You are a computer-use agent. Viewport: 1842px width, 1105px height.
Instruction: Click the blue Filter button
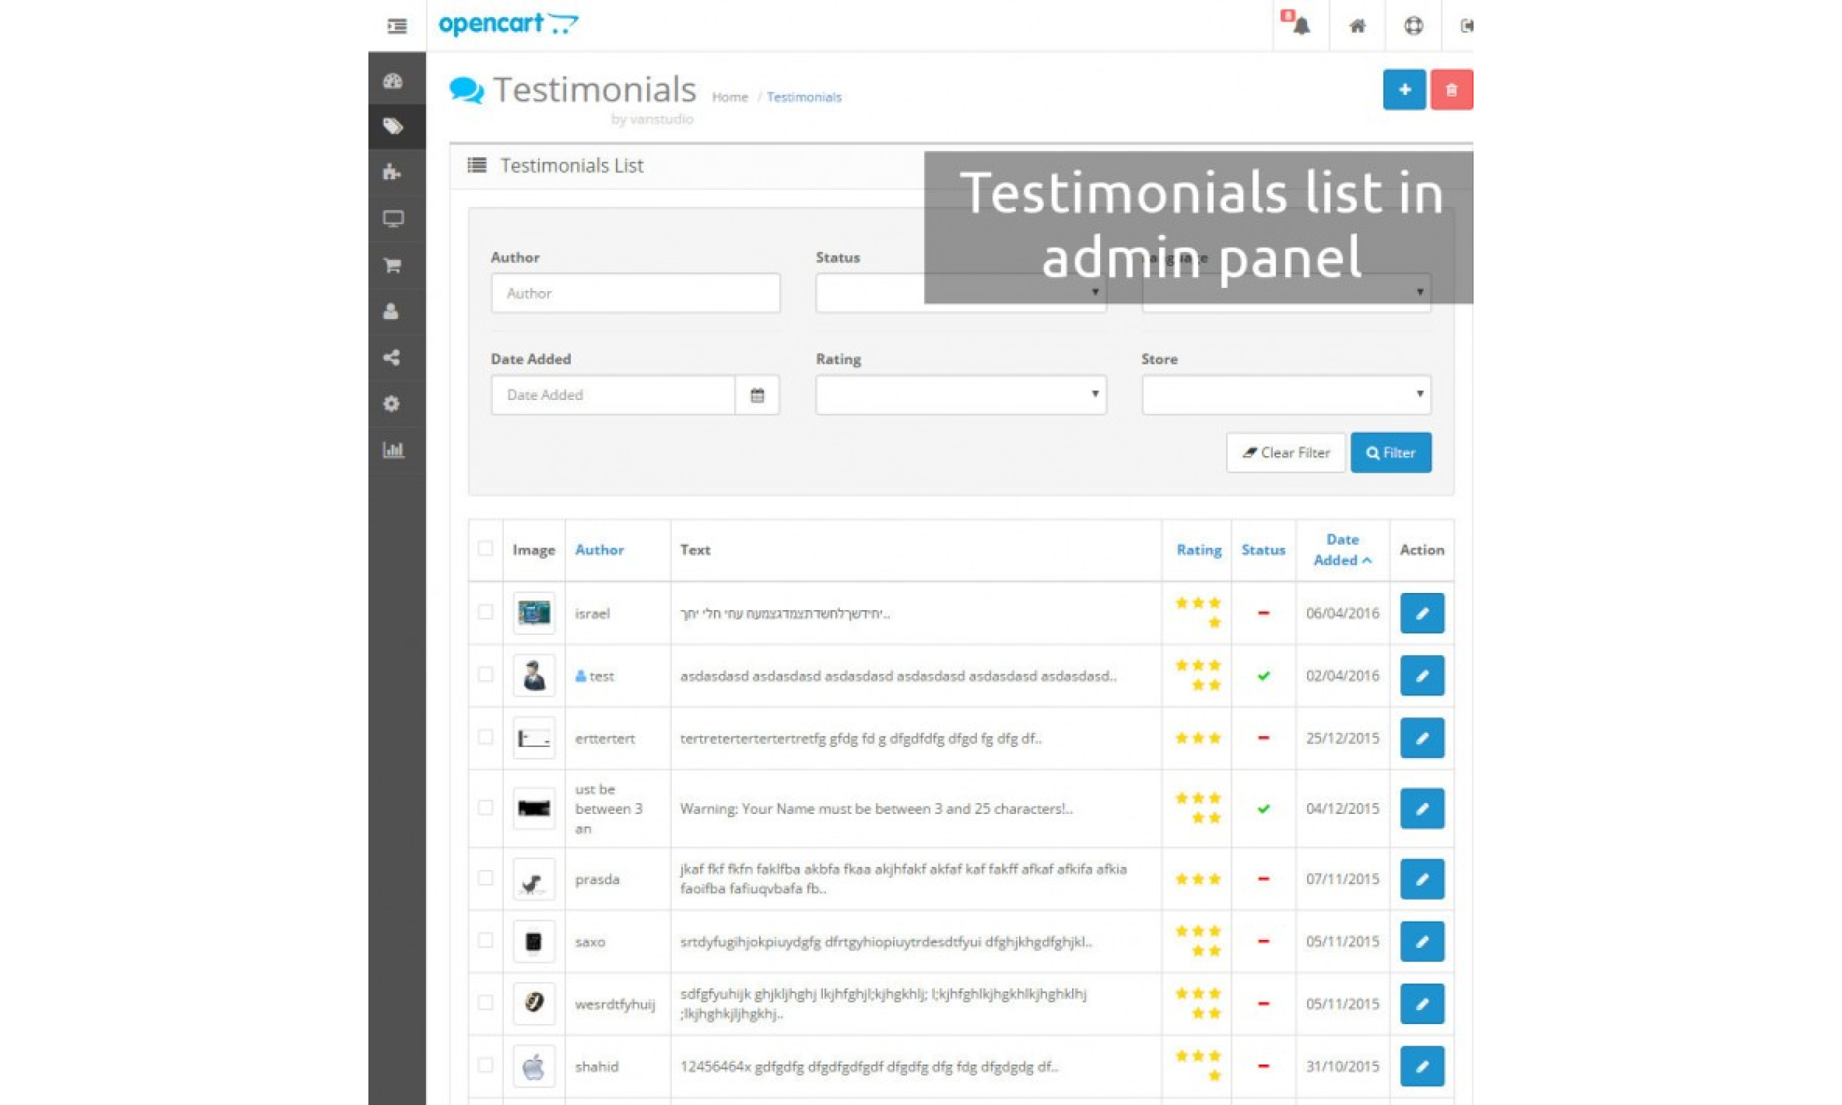pos(1390,453)
